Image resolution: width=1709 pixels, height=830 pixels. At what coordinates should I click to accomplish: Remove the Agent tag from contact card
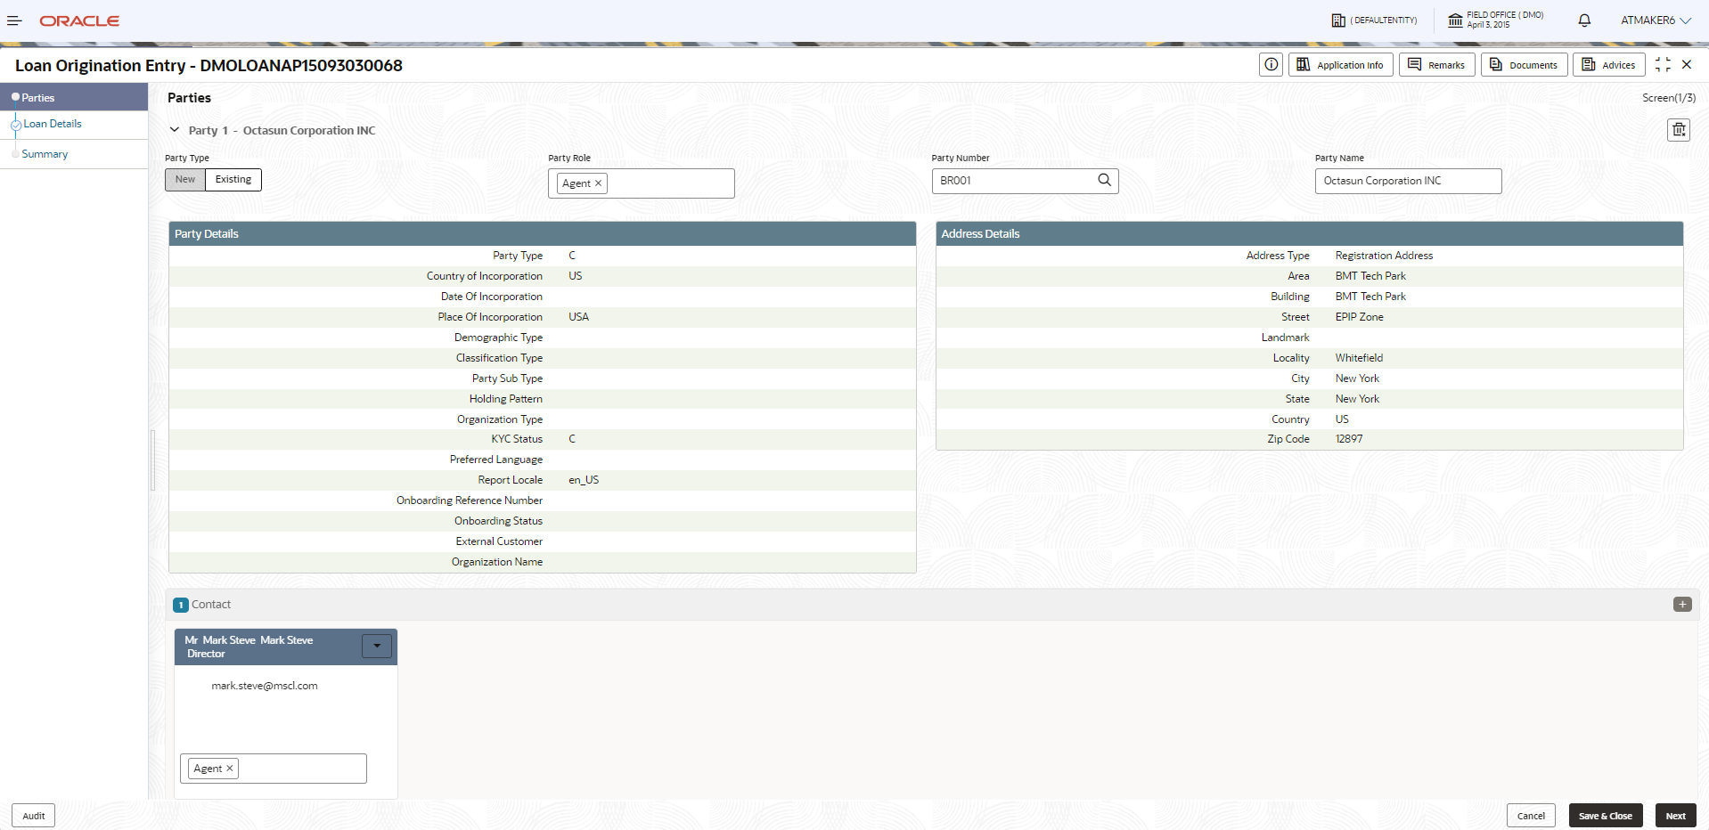(230, 769)
